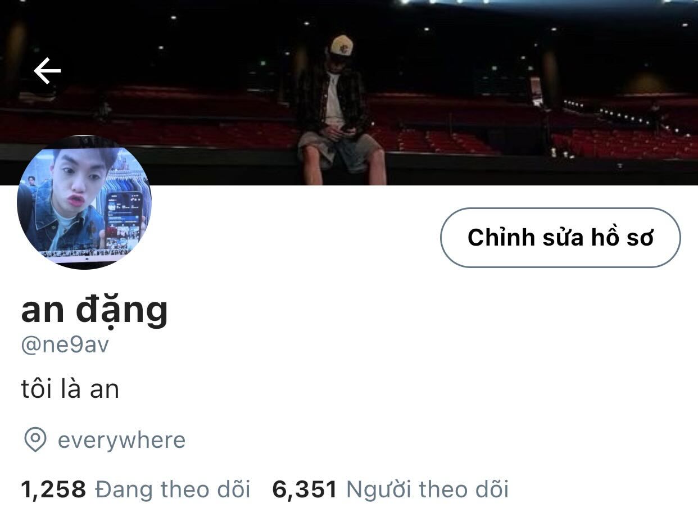The width and height of the screenshot is (698, 508).
Task: Click the Chỉnh sửa hồ sơ button
Action: [560, 238]
